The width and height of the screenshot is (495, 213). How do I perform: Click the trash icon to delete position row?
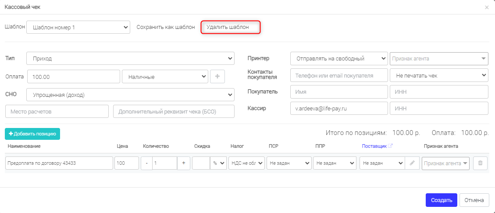point(481,163)
